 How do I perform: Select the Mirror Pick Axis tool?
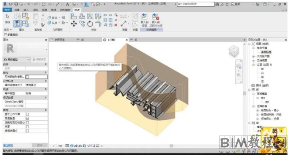click(90, 16)
